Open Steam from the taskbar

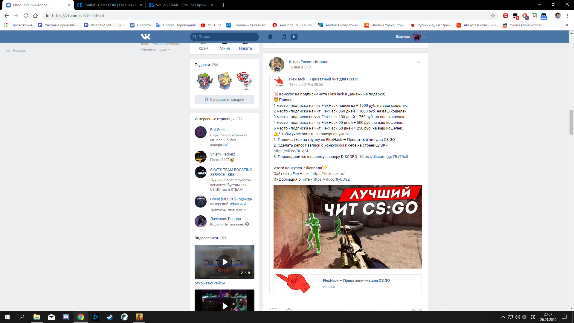[110, 317]
